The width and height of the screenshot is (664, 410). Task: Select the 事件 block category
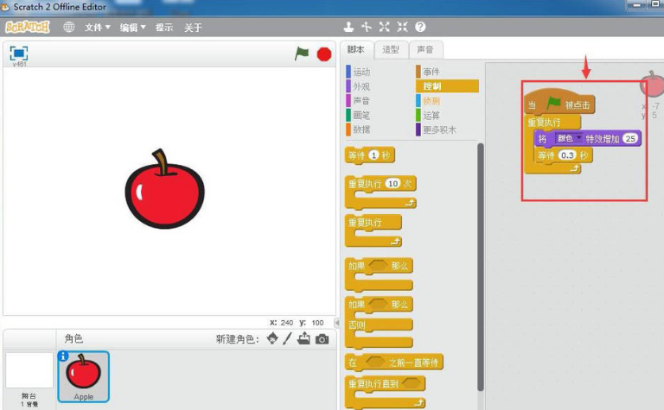(431, 72)
